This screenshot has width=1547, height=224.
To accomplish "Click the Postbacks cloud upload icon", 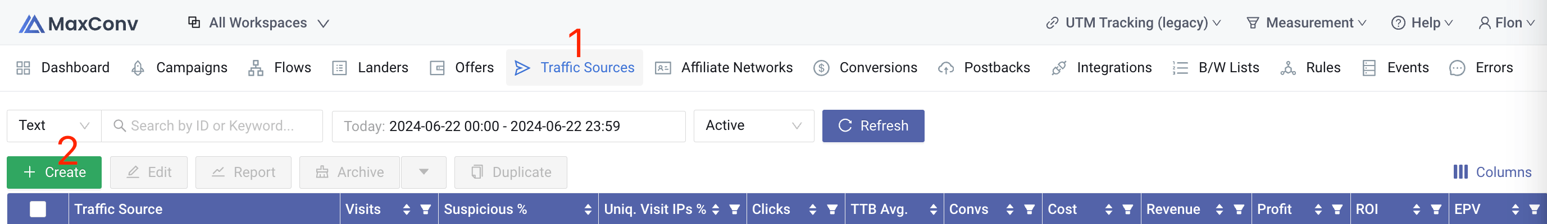I will [x=946, y=68].
